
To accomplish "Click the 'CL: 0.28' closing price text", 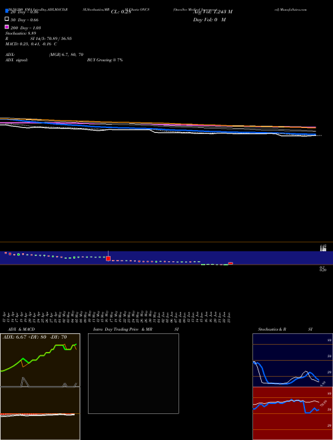I will tap(121, 12).
